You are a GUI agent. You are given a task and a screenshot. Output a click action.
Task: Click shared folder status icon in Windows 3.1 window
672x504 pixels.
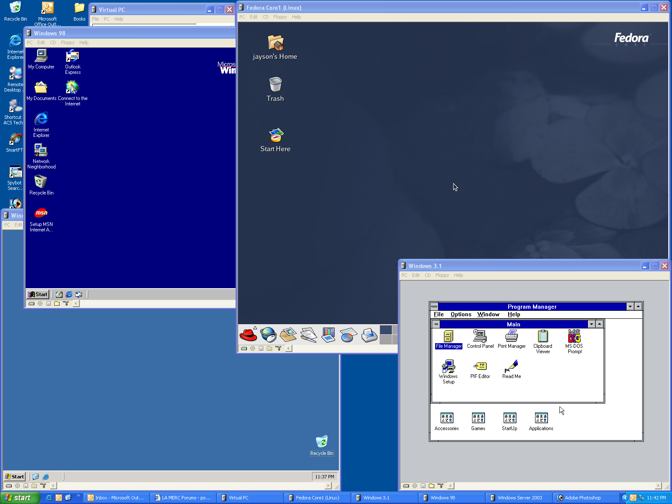point(431,486)
